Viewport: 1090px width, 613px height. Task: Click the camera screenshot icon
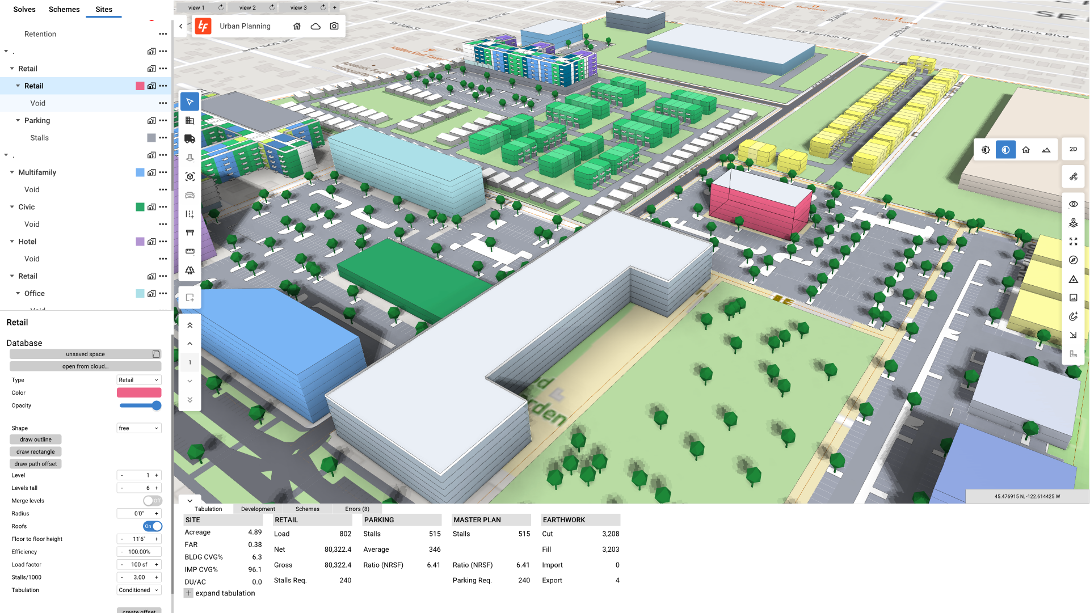tap(334, 26)
